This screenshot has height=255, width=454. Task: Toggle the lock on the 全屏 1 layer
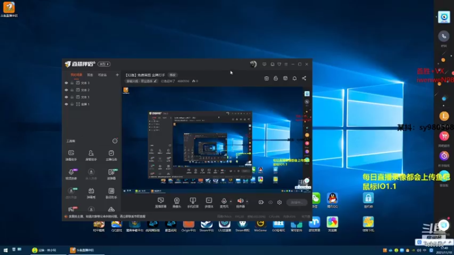[72, 104]
